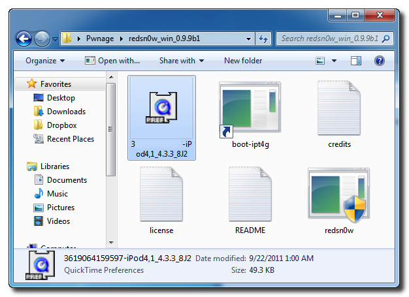Click the Forward navigation arrow
Screen dimensions: 409x297
[42, 39]
